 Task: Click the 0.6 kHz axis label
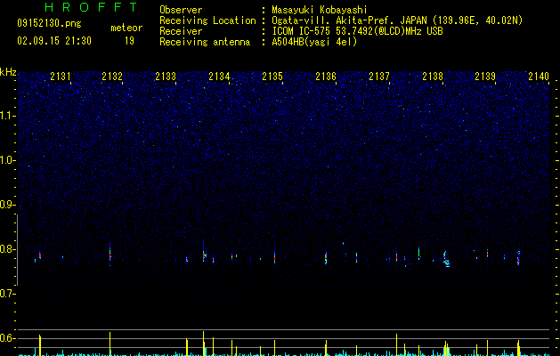click(x=7, y=338)
